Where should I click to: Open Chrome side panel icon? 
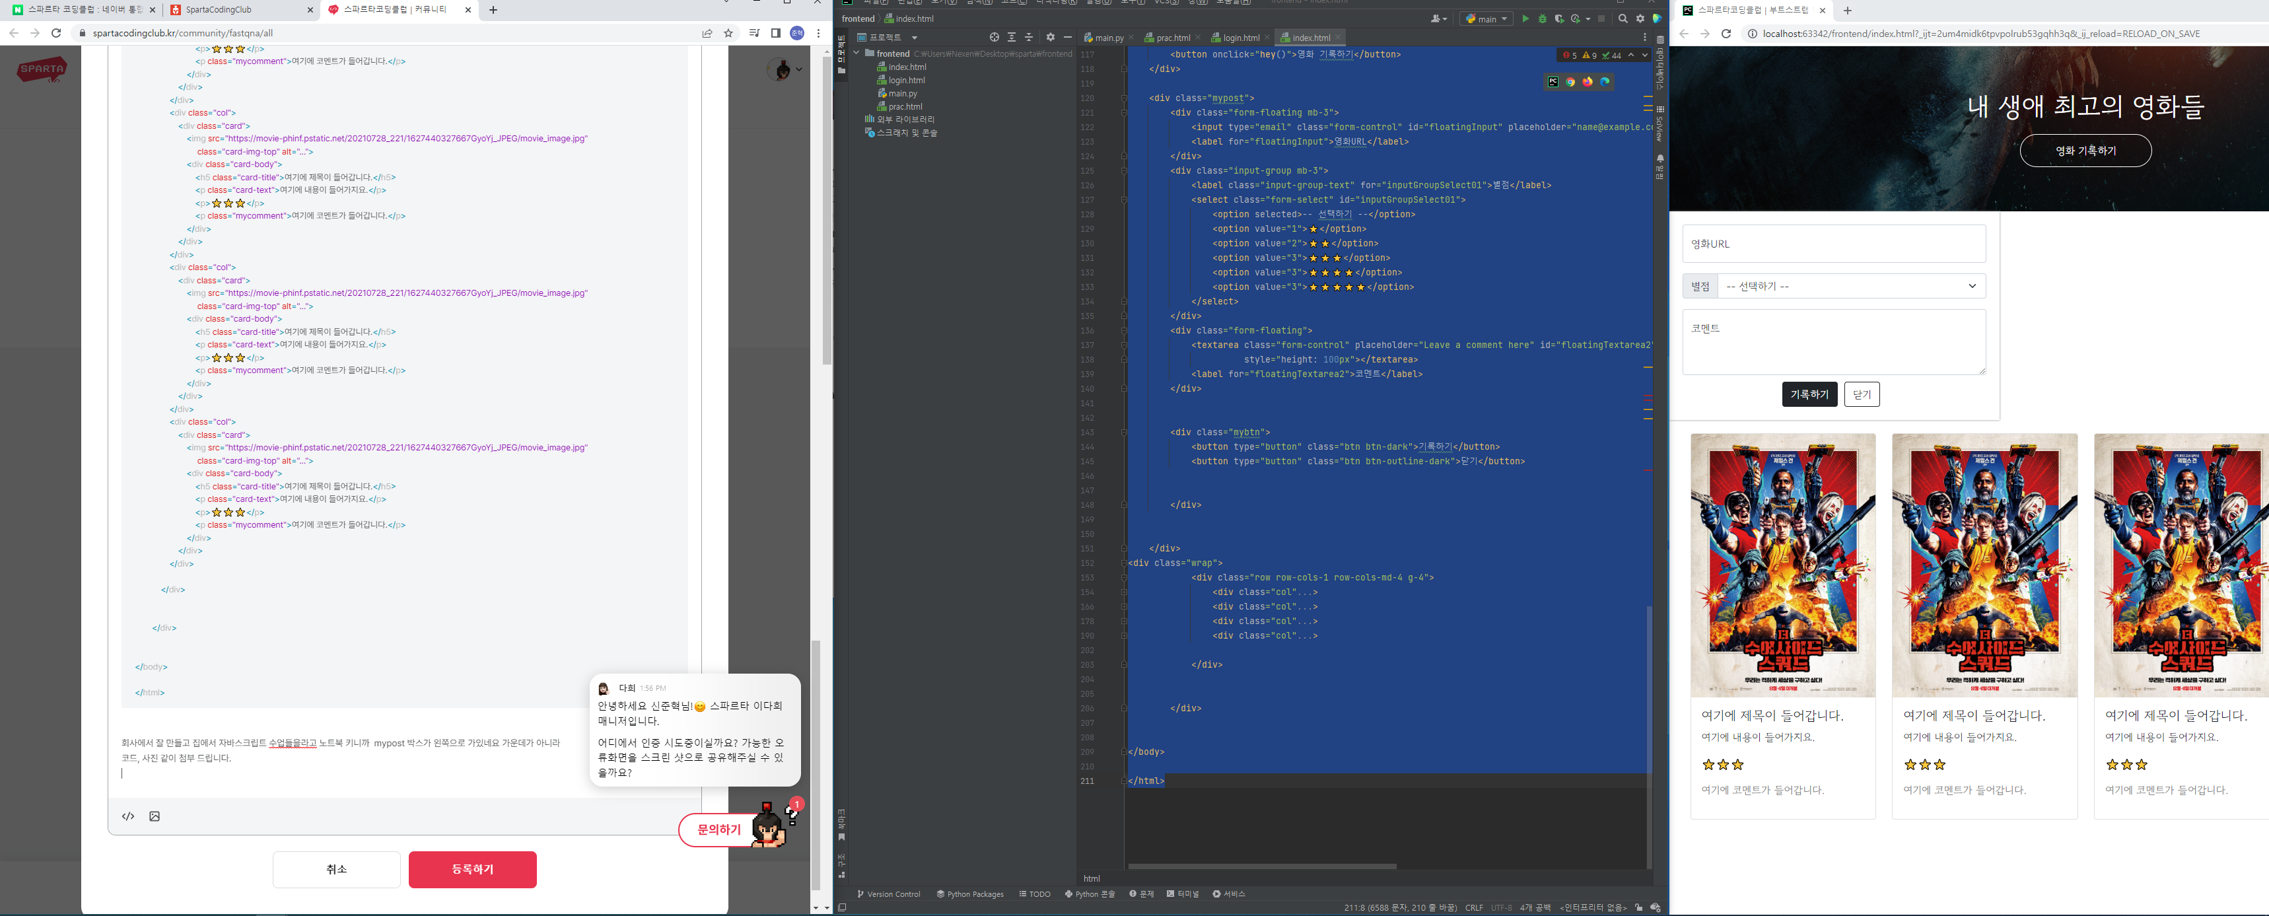coord(775,34)
